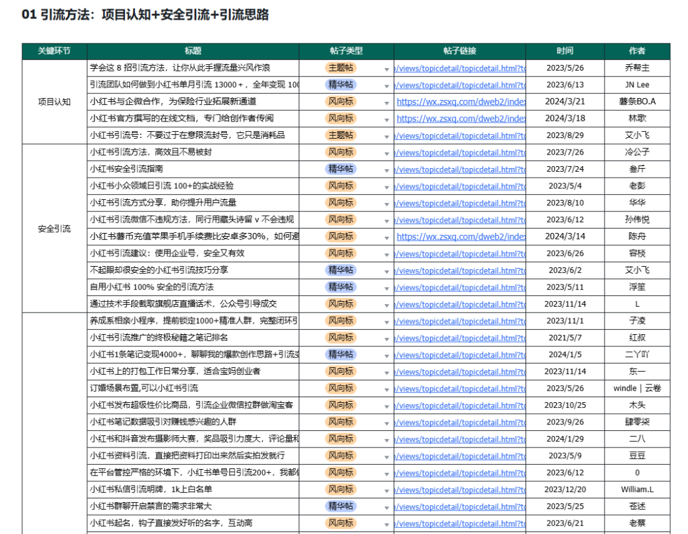Open topicdetail link in 红叔's row
688x534 pixels.
(460, 338)
